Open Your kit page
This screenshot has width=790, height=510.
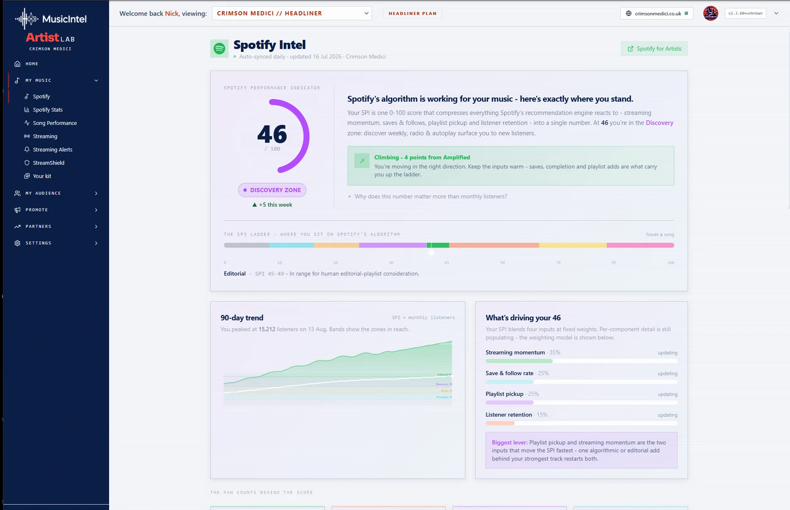pyautogui.click(x=42, y=176)
